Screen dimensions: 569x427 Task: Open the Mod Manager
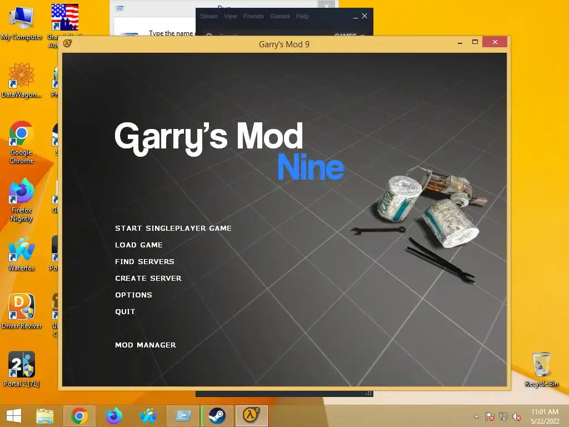point(145,345)
